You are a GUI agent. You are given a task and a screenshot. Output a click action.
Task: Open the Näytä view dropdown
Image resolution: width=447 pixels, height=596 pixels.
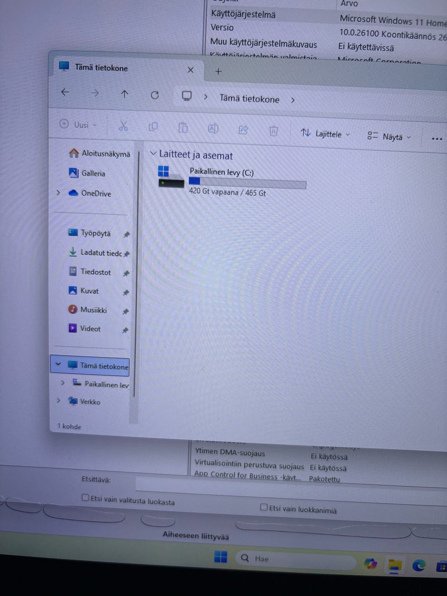[x=389, y=136]
